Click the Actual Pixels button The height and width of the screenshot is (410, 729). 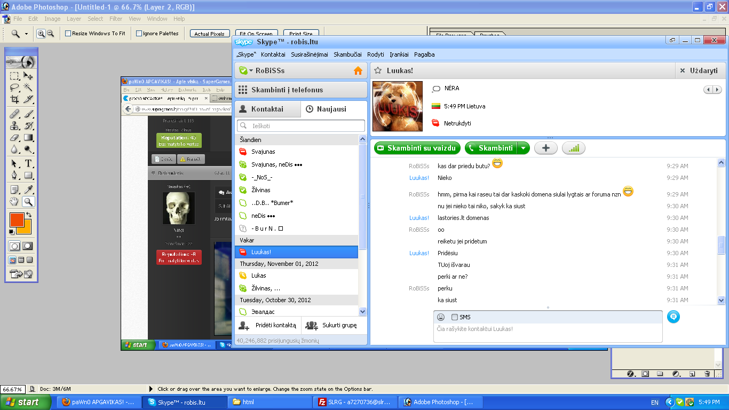210,34
